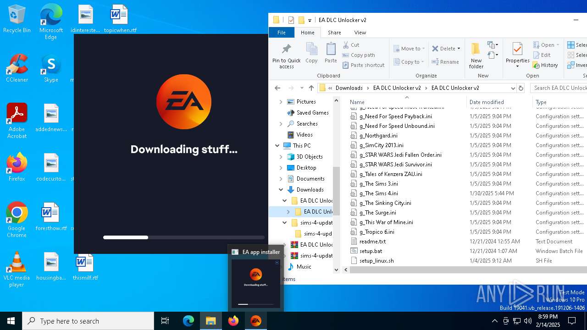Open topicwhen.rtf desktop file

point(120,19)
